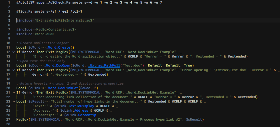Click the Local keyword on line 11
280x127 pixels.
(22, 47)
